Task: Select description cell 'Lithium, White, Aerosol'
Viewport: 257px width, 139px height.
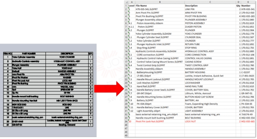Action: [210, 94]
